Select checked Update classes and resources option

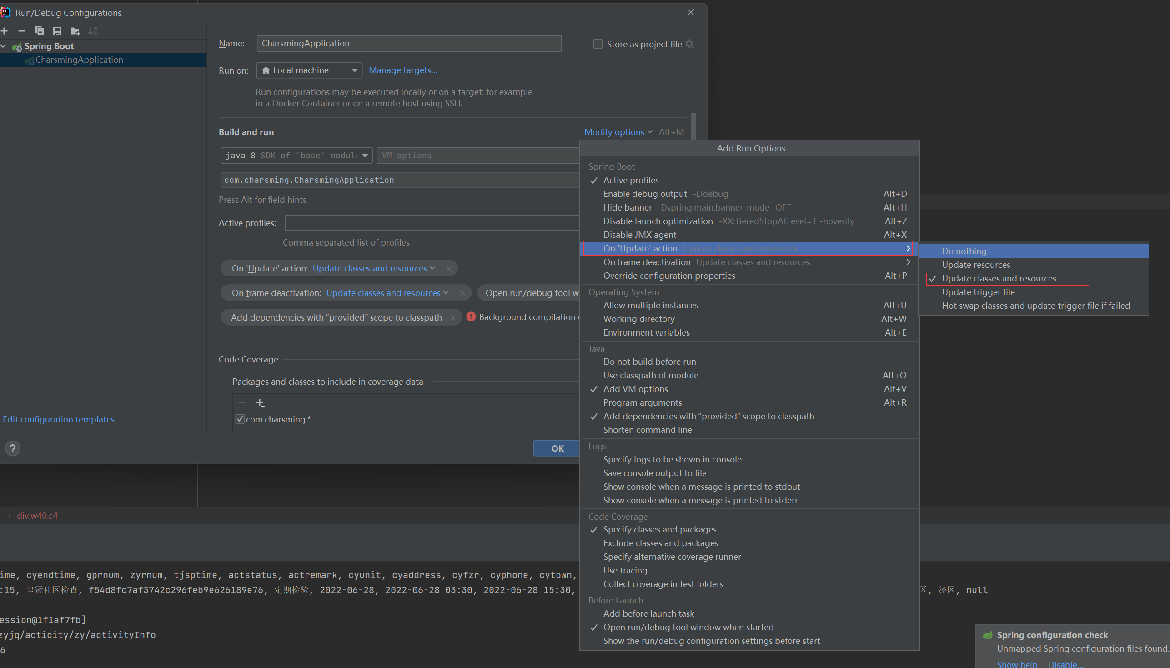(x=1034, y=278)
